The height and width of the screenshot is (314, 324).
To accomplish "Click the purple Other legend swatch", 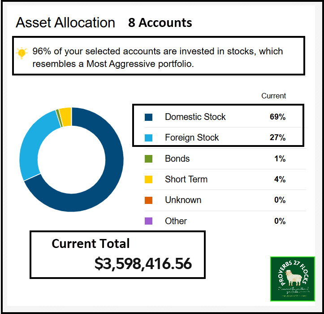I will pos(149,221).
